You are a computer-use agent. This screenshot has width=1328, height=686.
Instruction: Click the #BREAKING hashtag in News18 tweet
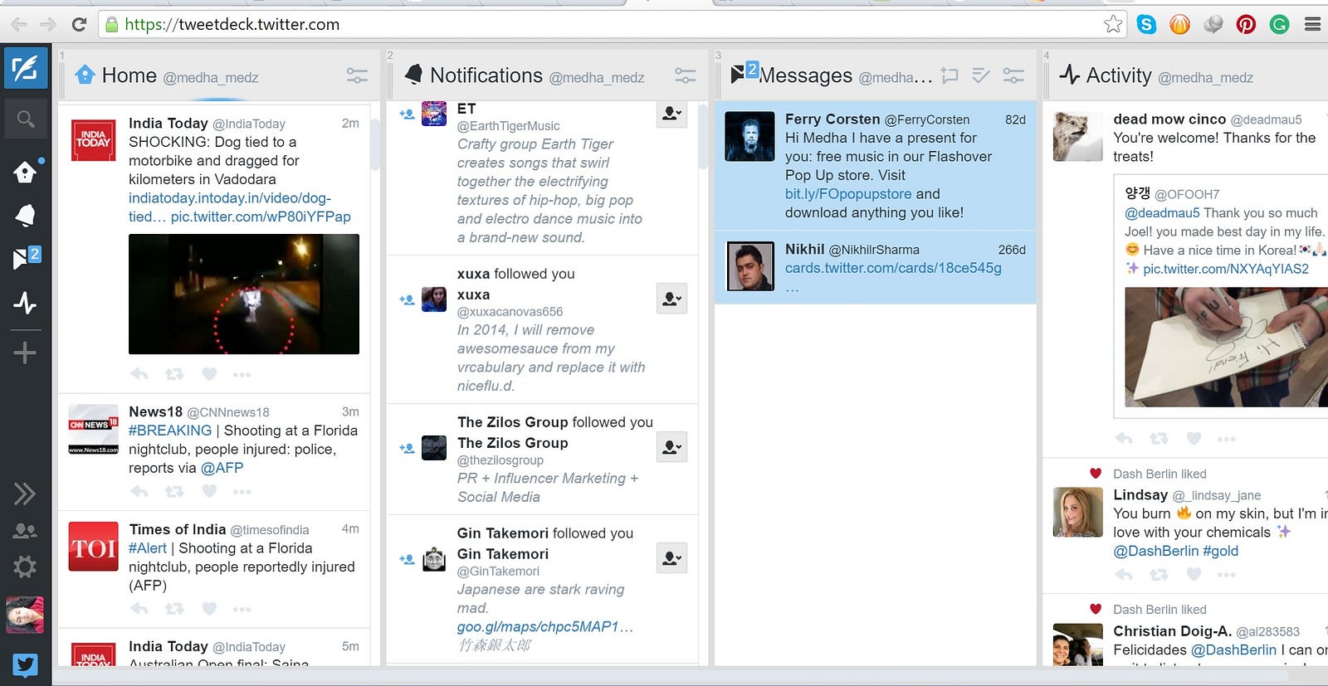pos(170,431)
